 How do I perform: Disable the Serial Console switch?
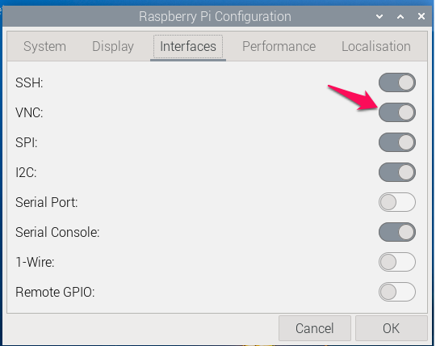(397, 232)
